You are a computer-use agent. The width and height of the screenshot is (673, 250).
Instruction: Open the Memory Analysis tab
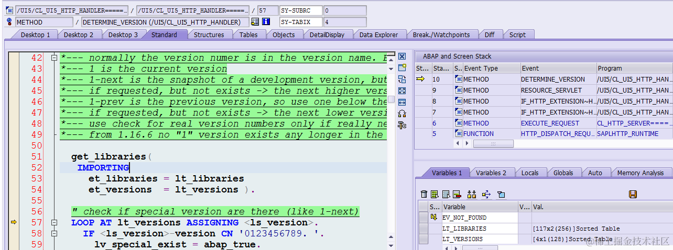pyautogui.click(x=641, y=173)
